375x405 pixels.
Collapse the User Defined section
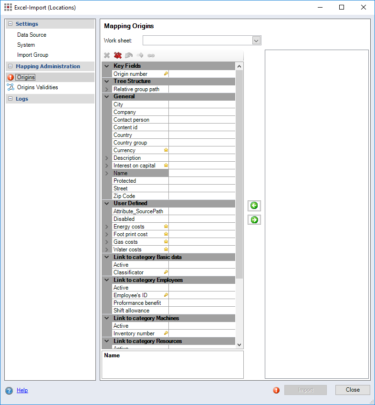pos(107,204)
